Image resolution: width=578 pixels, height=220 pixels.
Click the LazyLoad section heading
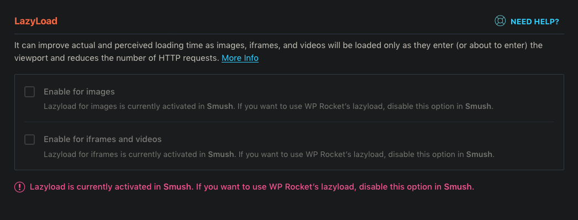point(36,21)
